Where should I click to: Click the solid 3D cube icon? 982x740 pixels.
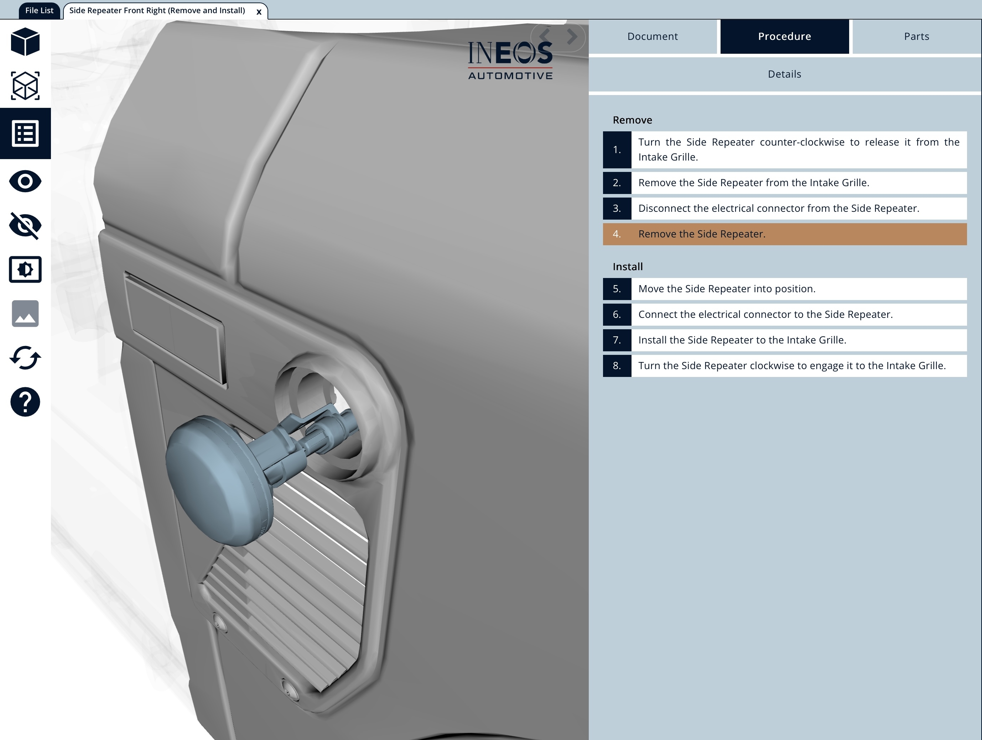(25, 42)
